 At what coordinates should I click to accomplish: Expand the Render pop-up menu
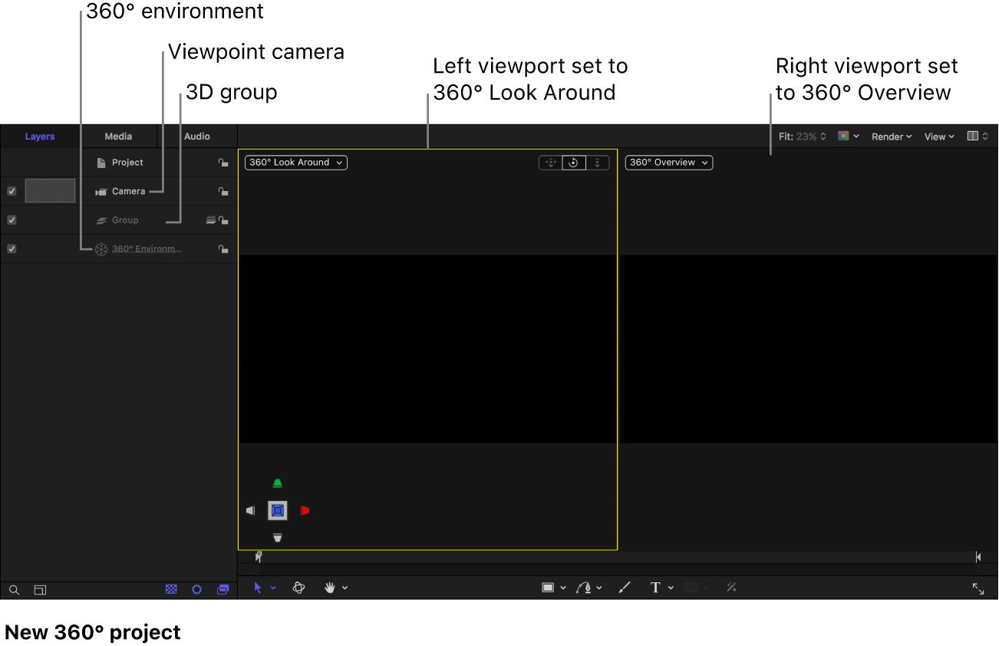click(891, 137)
